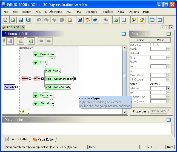Open the DTD/Schema menu
177x152 pixels.
click(54, 12)
